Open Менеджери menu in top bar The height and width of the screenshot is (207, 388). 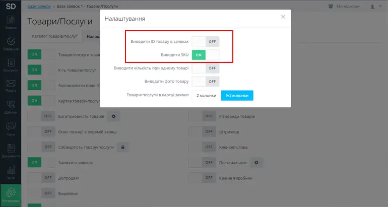coord(345,7)
